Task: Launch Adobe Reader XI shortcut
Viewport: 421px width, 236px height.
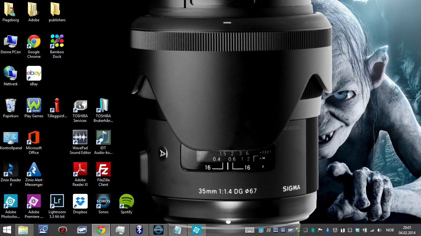Action: click(80, 174)
